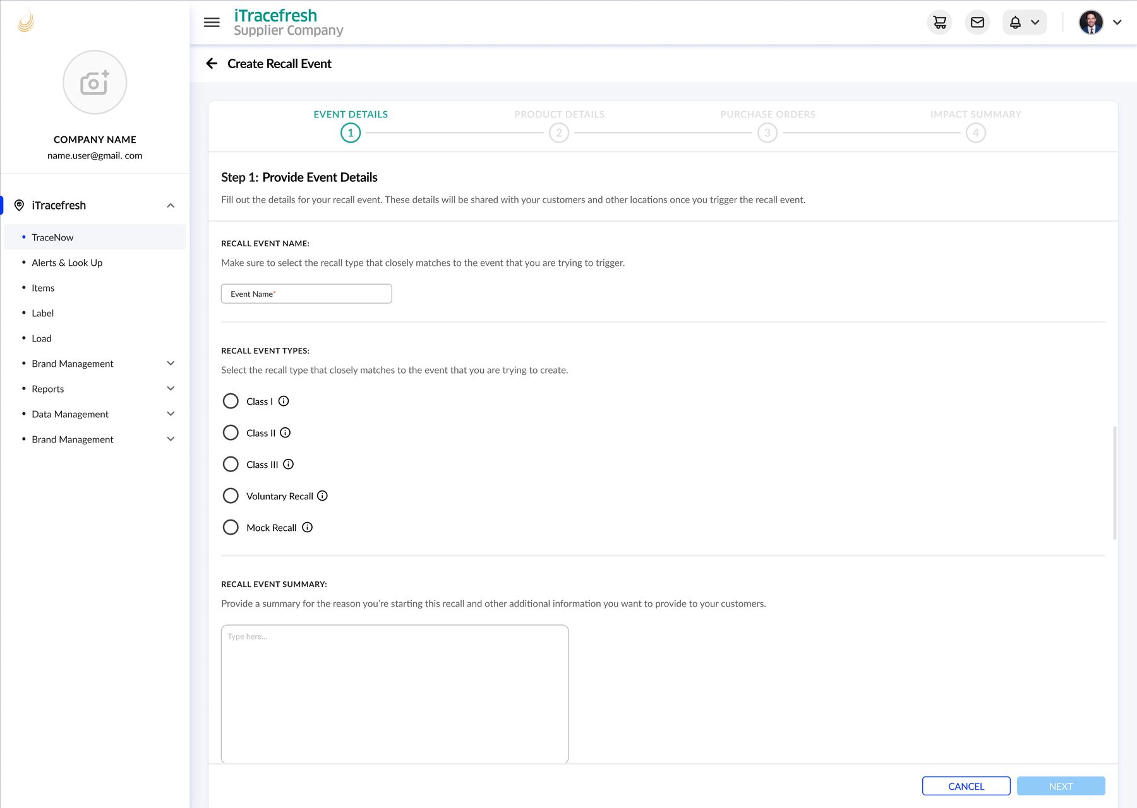
Task: Open TraceNow in the sidebar
Action: coord(95,237)
